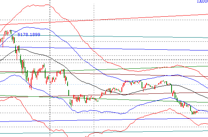Select the thick black dashed vertical crosshair line
The width and height of the screenshot is (208, 137).
click(50, 68)
